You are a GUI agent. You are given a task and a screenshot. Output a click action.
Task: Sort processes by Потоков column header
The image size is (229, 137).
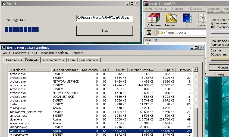[184, 70]
